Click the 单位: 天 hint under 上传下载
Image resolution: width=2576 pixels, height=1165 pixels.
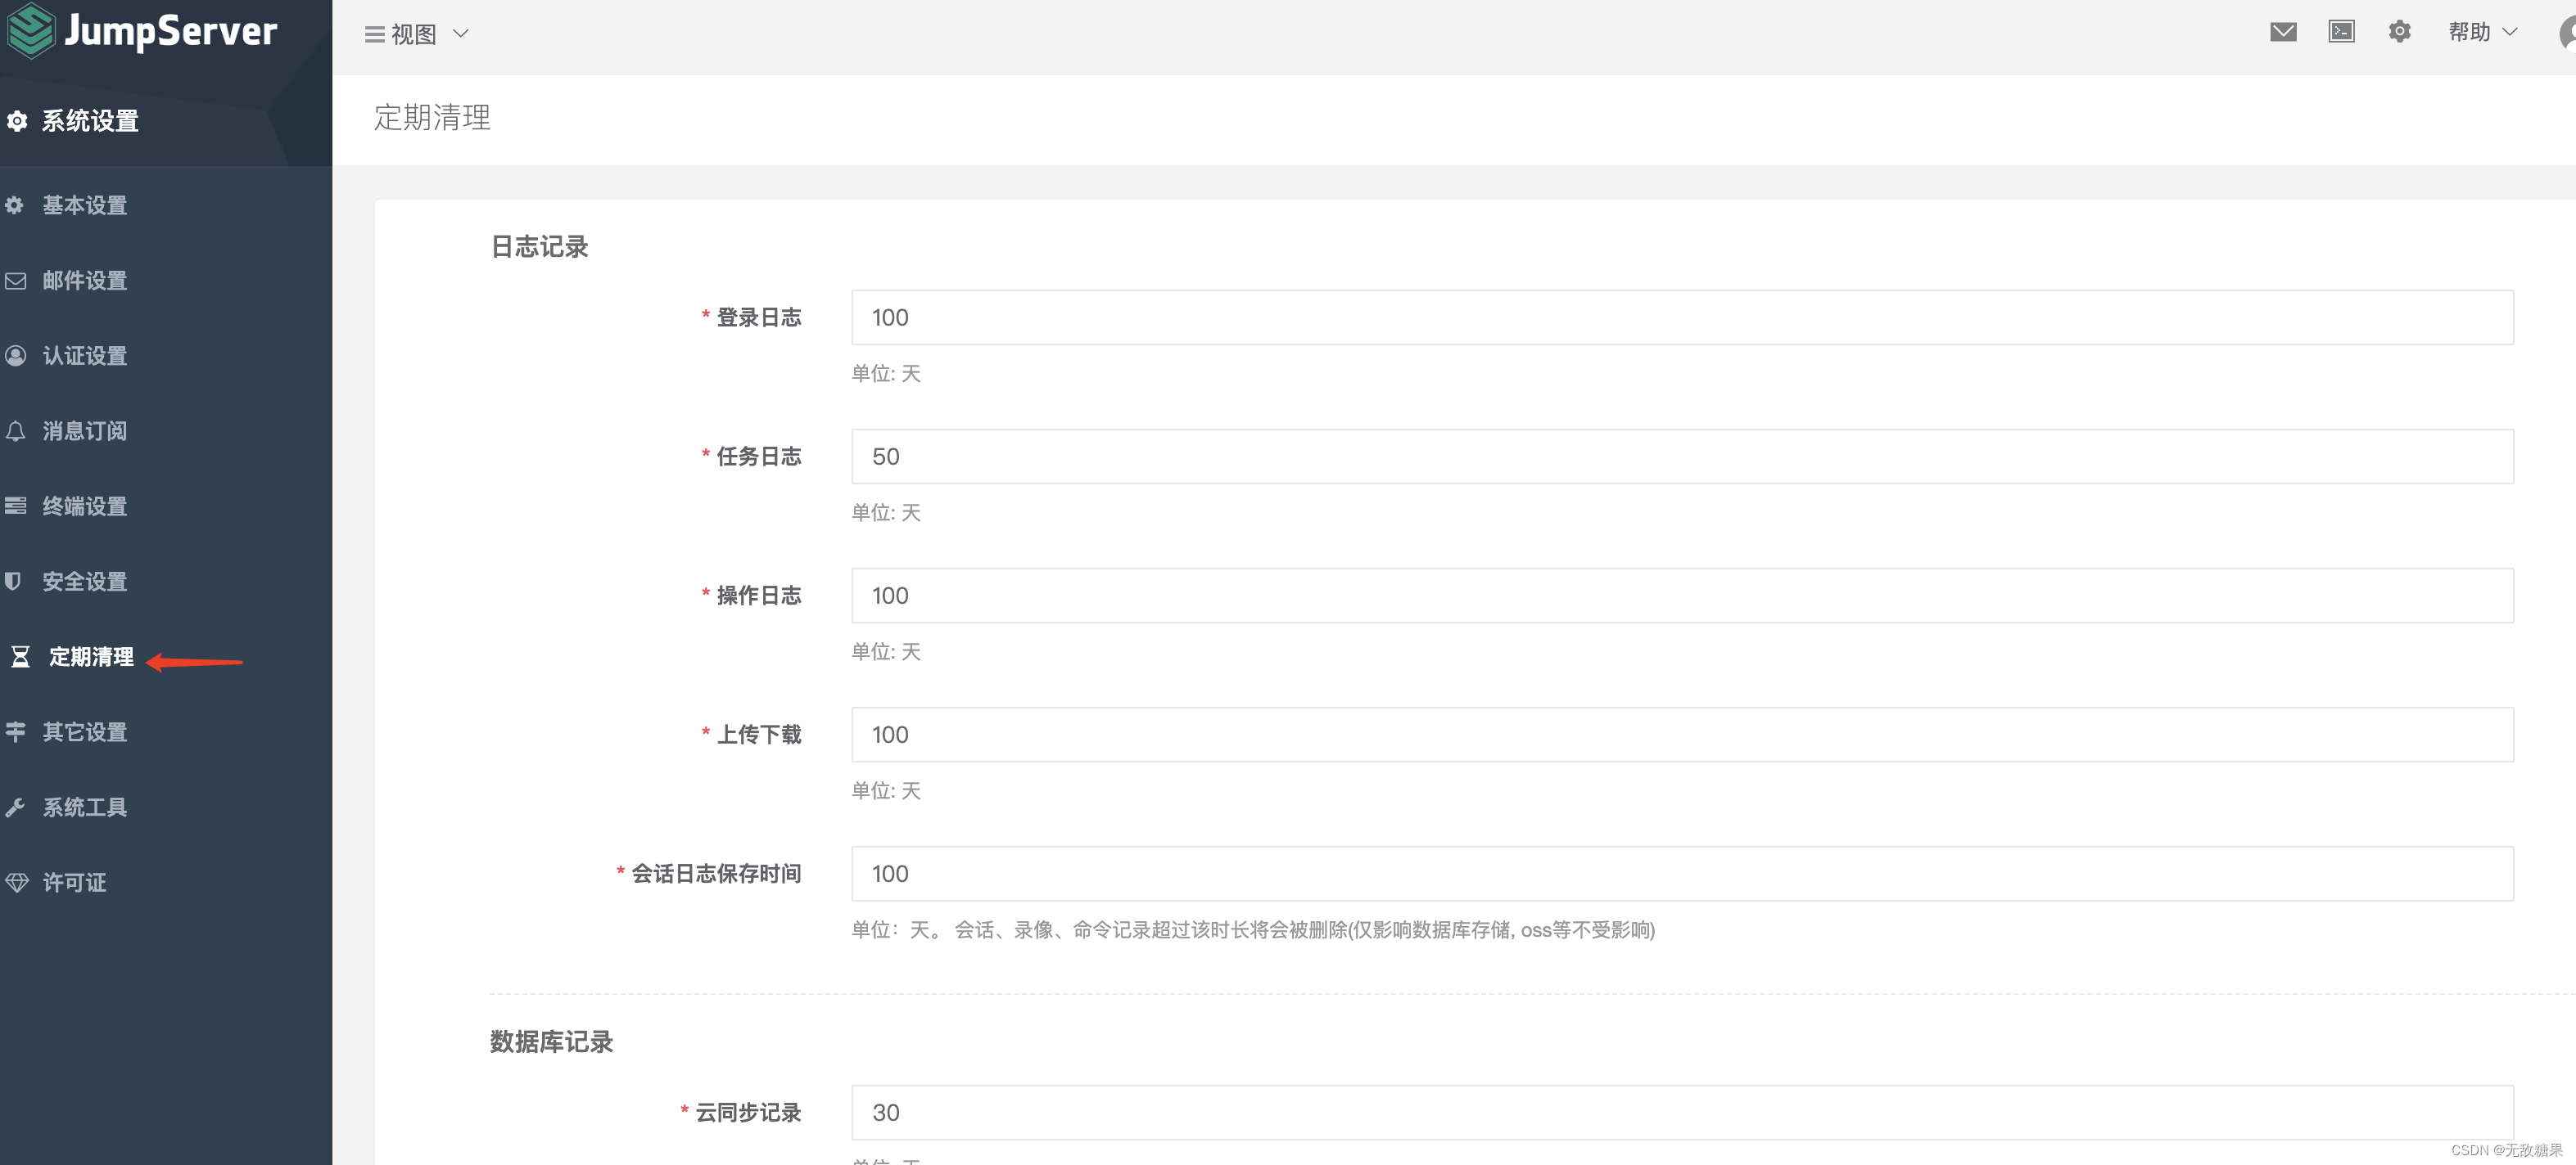(x=886, y=790)
